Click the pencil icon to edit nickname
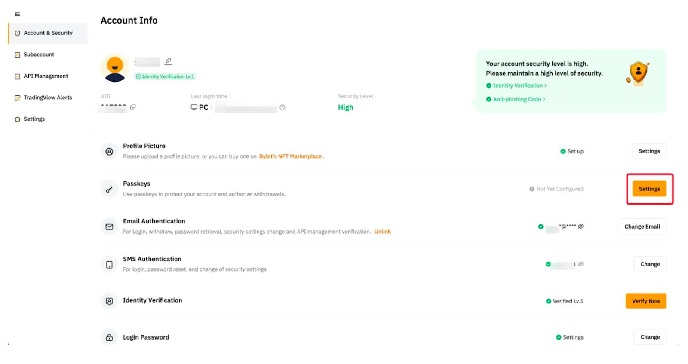 [169, 61]
